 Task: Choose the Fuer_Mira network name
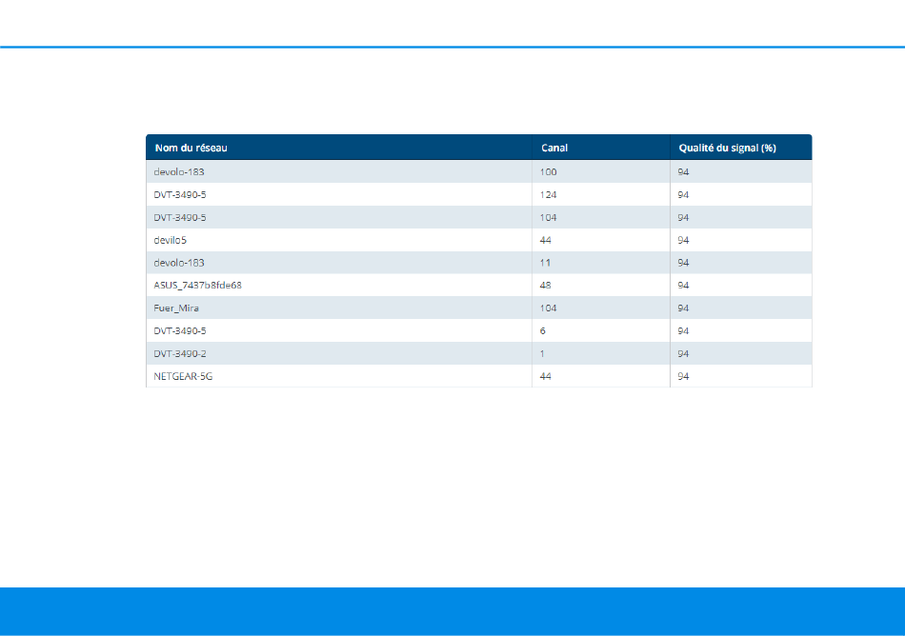click(175, 308)
